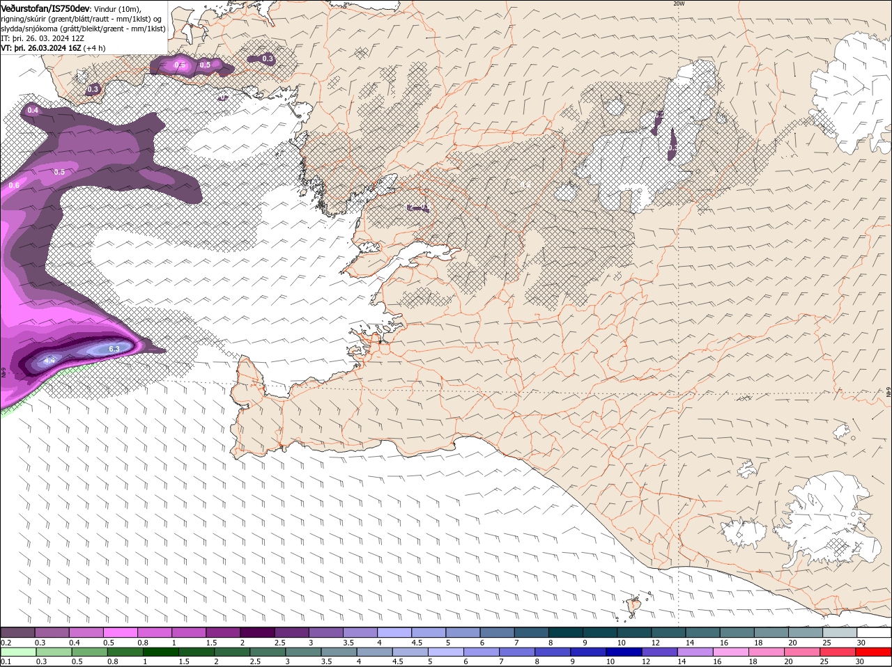The width and height of the screenshot is (892, 667).
Task: Click the 'IT: þri. 26. 03. 2024 12Z' line
Action: point(43,38)
